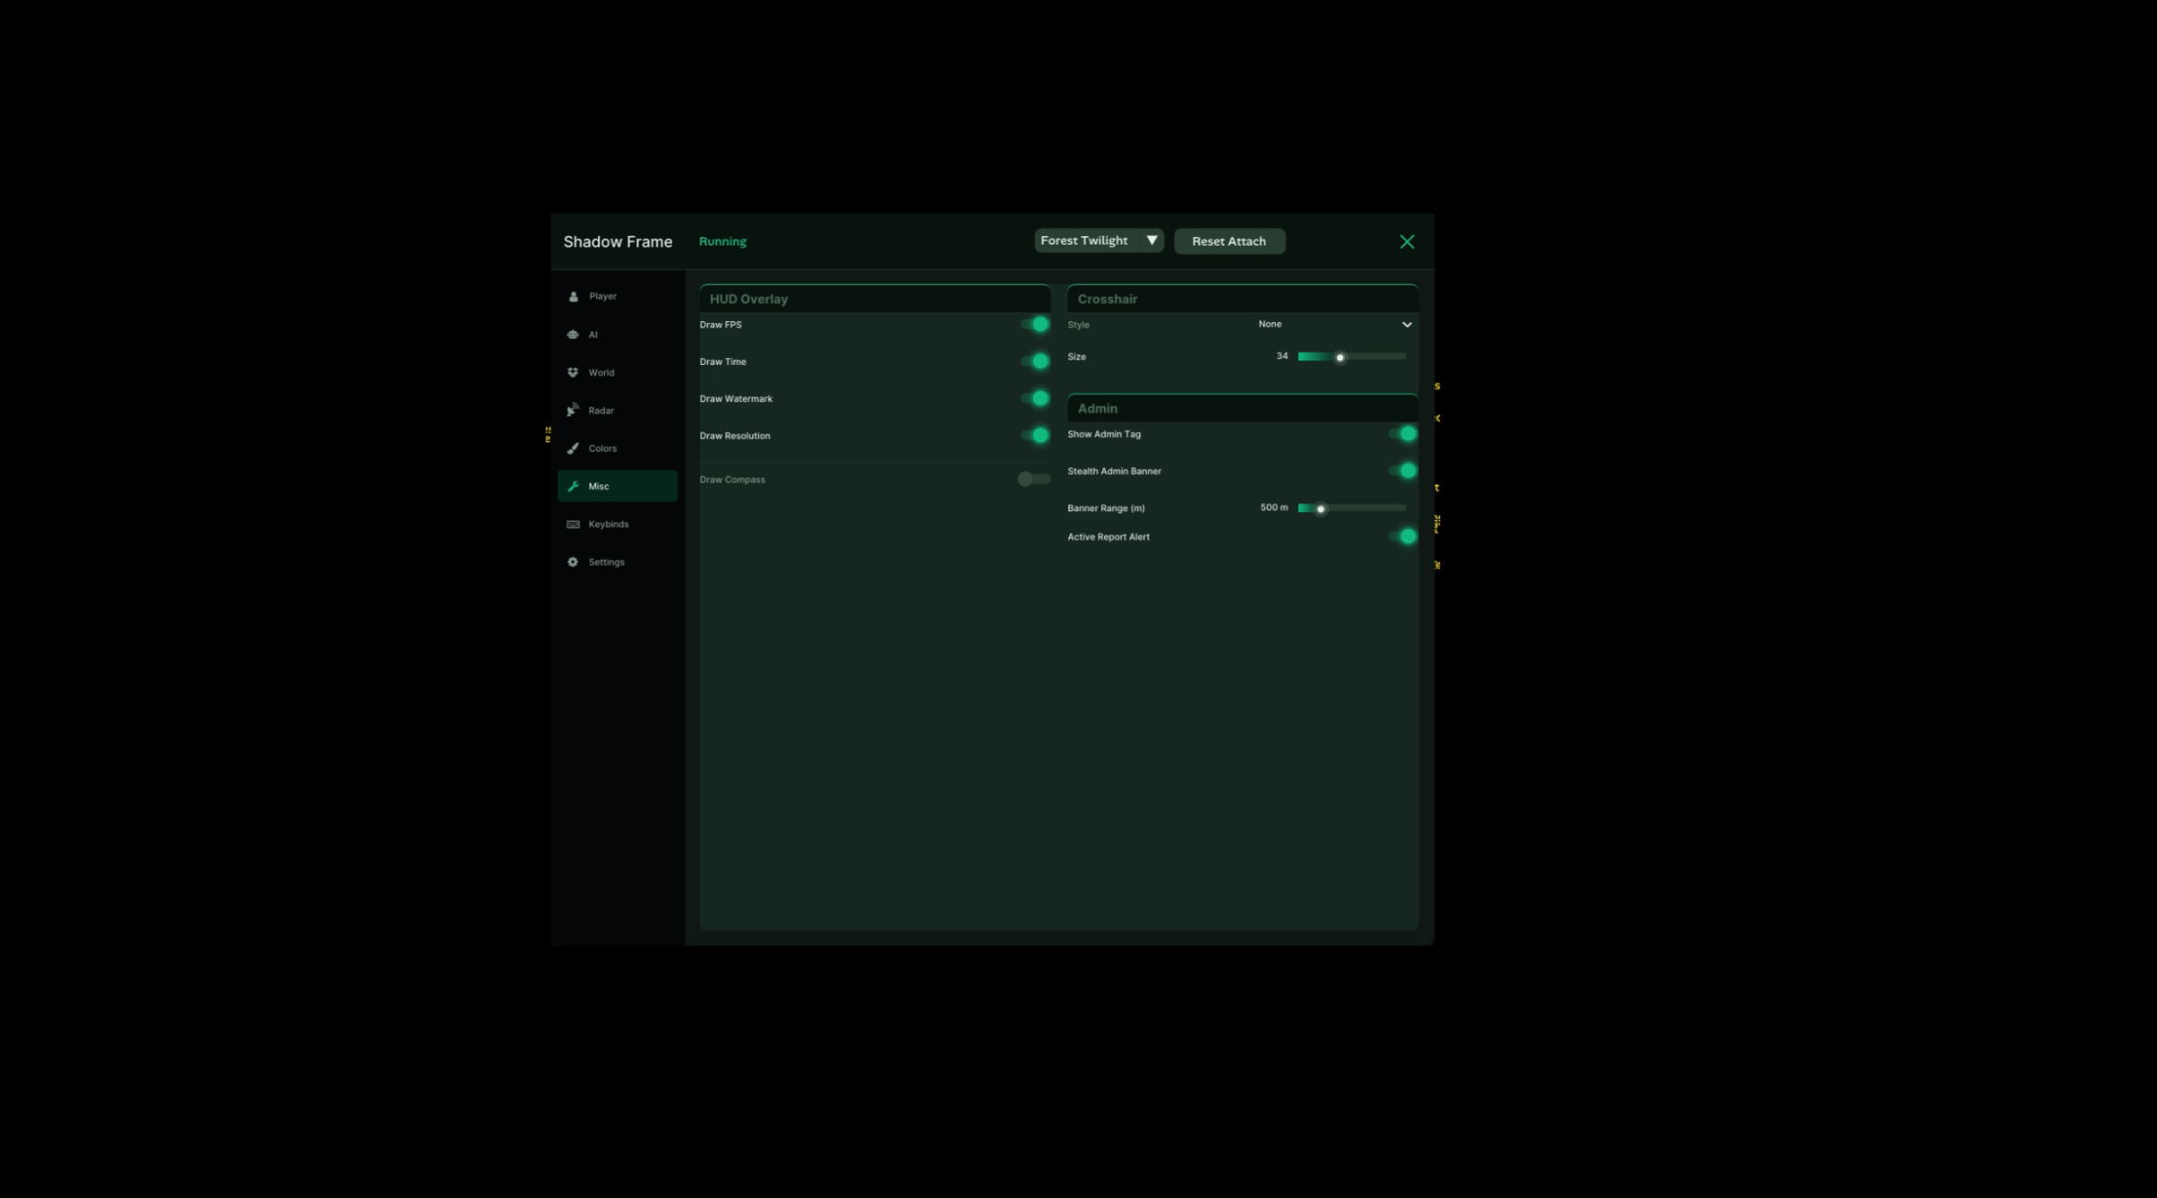Viewport: 2157px width, 1198px height.
Task: Click the Banner Range slider
Action: click(x=1351, y=508)
